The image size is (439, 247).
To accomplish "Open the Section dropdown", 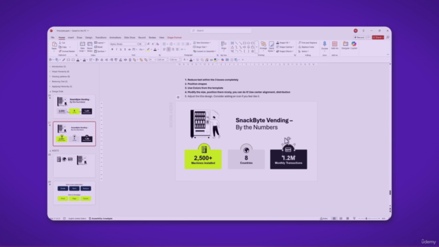I will coord(100,51).
